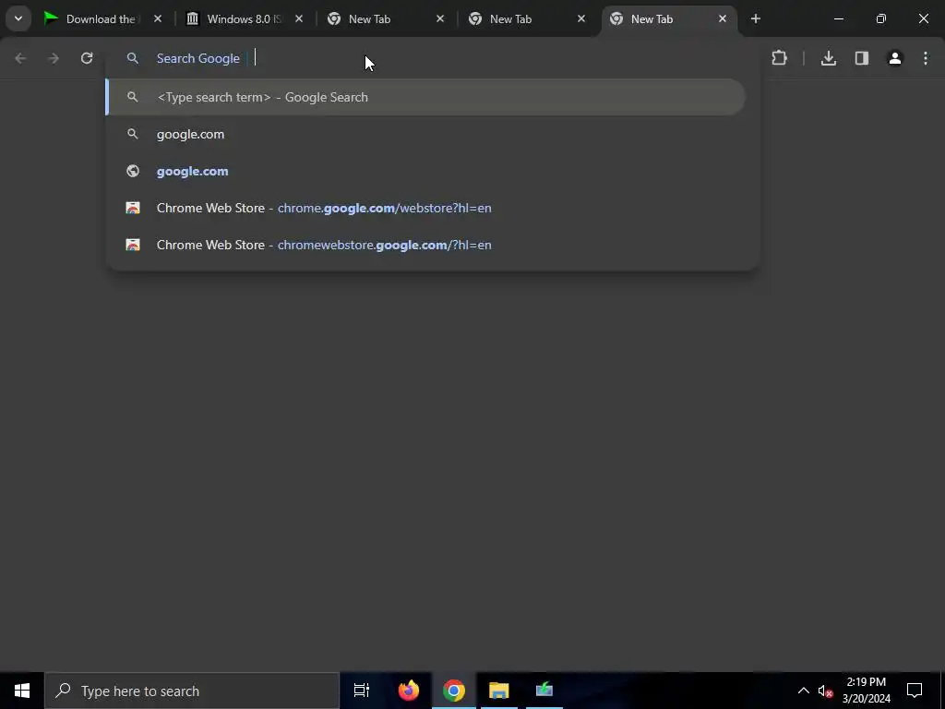Open a new tab with plus button
The height and width of the screenshot is (709, 945).
[x=755, y=18]
